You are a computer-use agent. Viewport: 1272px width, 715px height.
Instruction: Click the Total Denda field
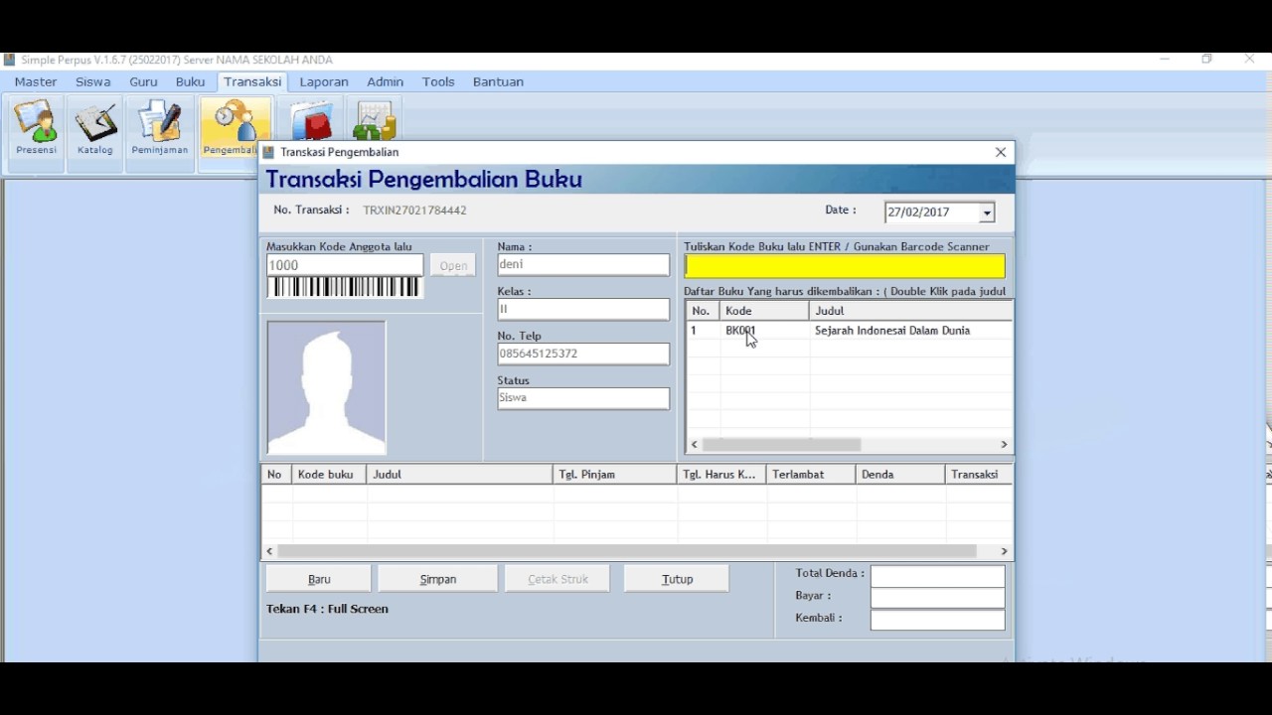937,575
